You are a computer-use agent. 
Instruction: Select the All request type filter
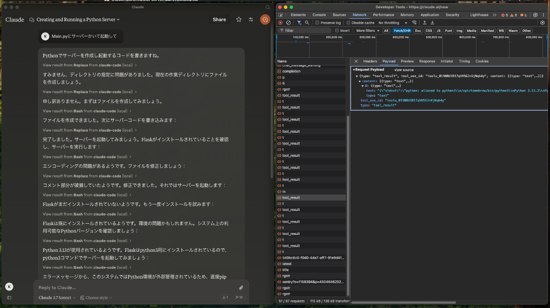386,31
